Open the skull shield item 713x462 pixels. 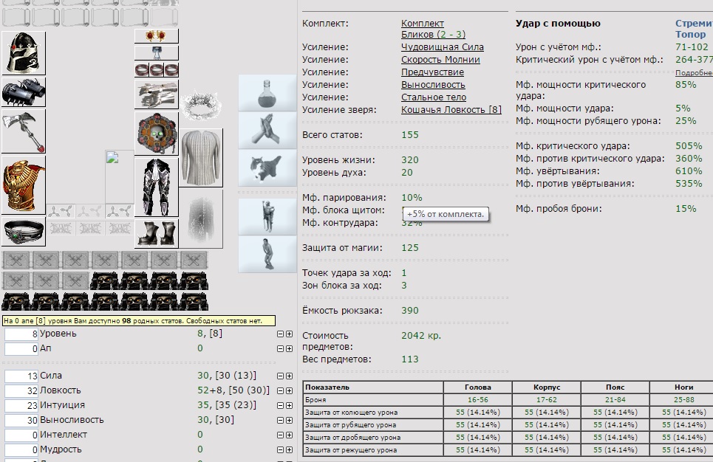point(157,134)
